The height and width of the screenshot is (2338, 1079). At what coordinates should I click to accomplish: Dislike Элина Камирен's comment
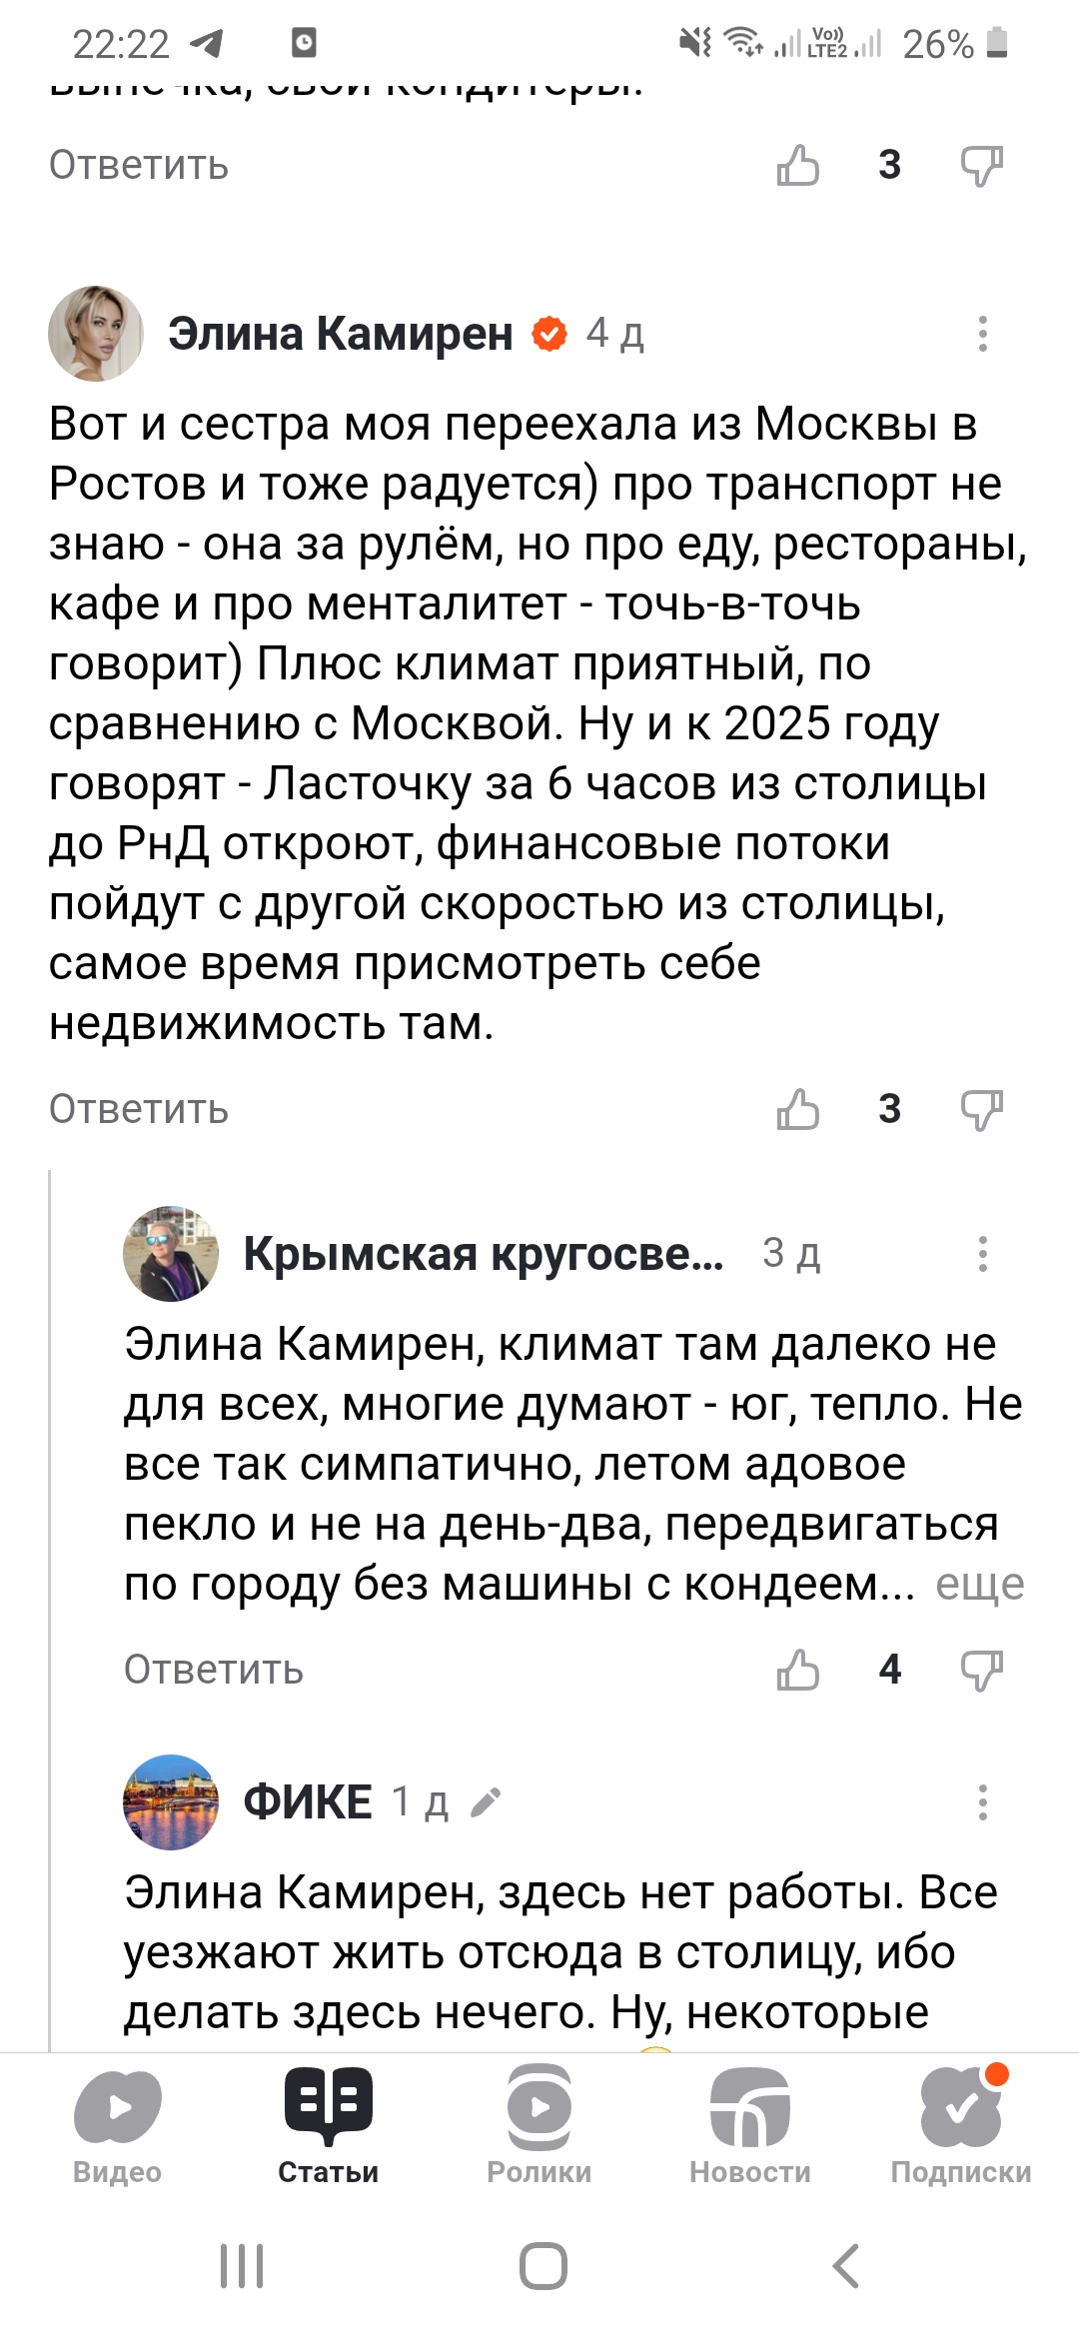981,1109
